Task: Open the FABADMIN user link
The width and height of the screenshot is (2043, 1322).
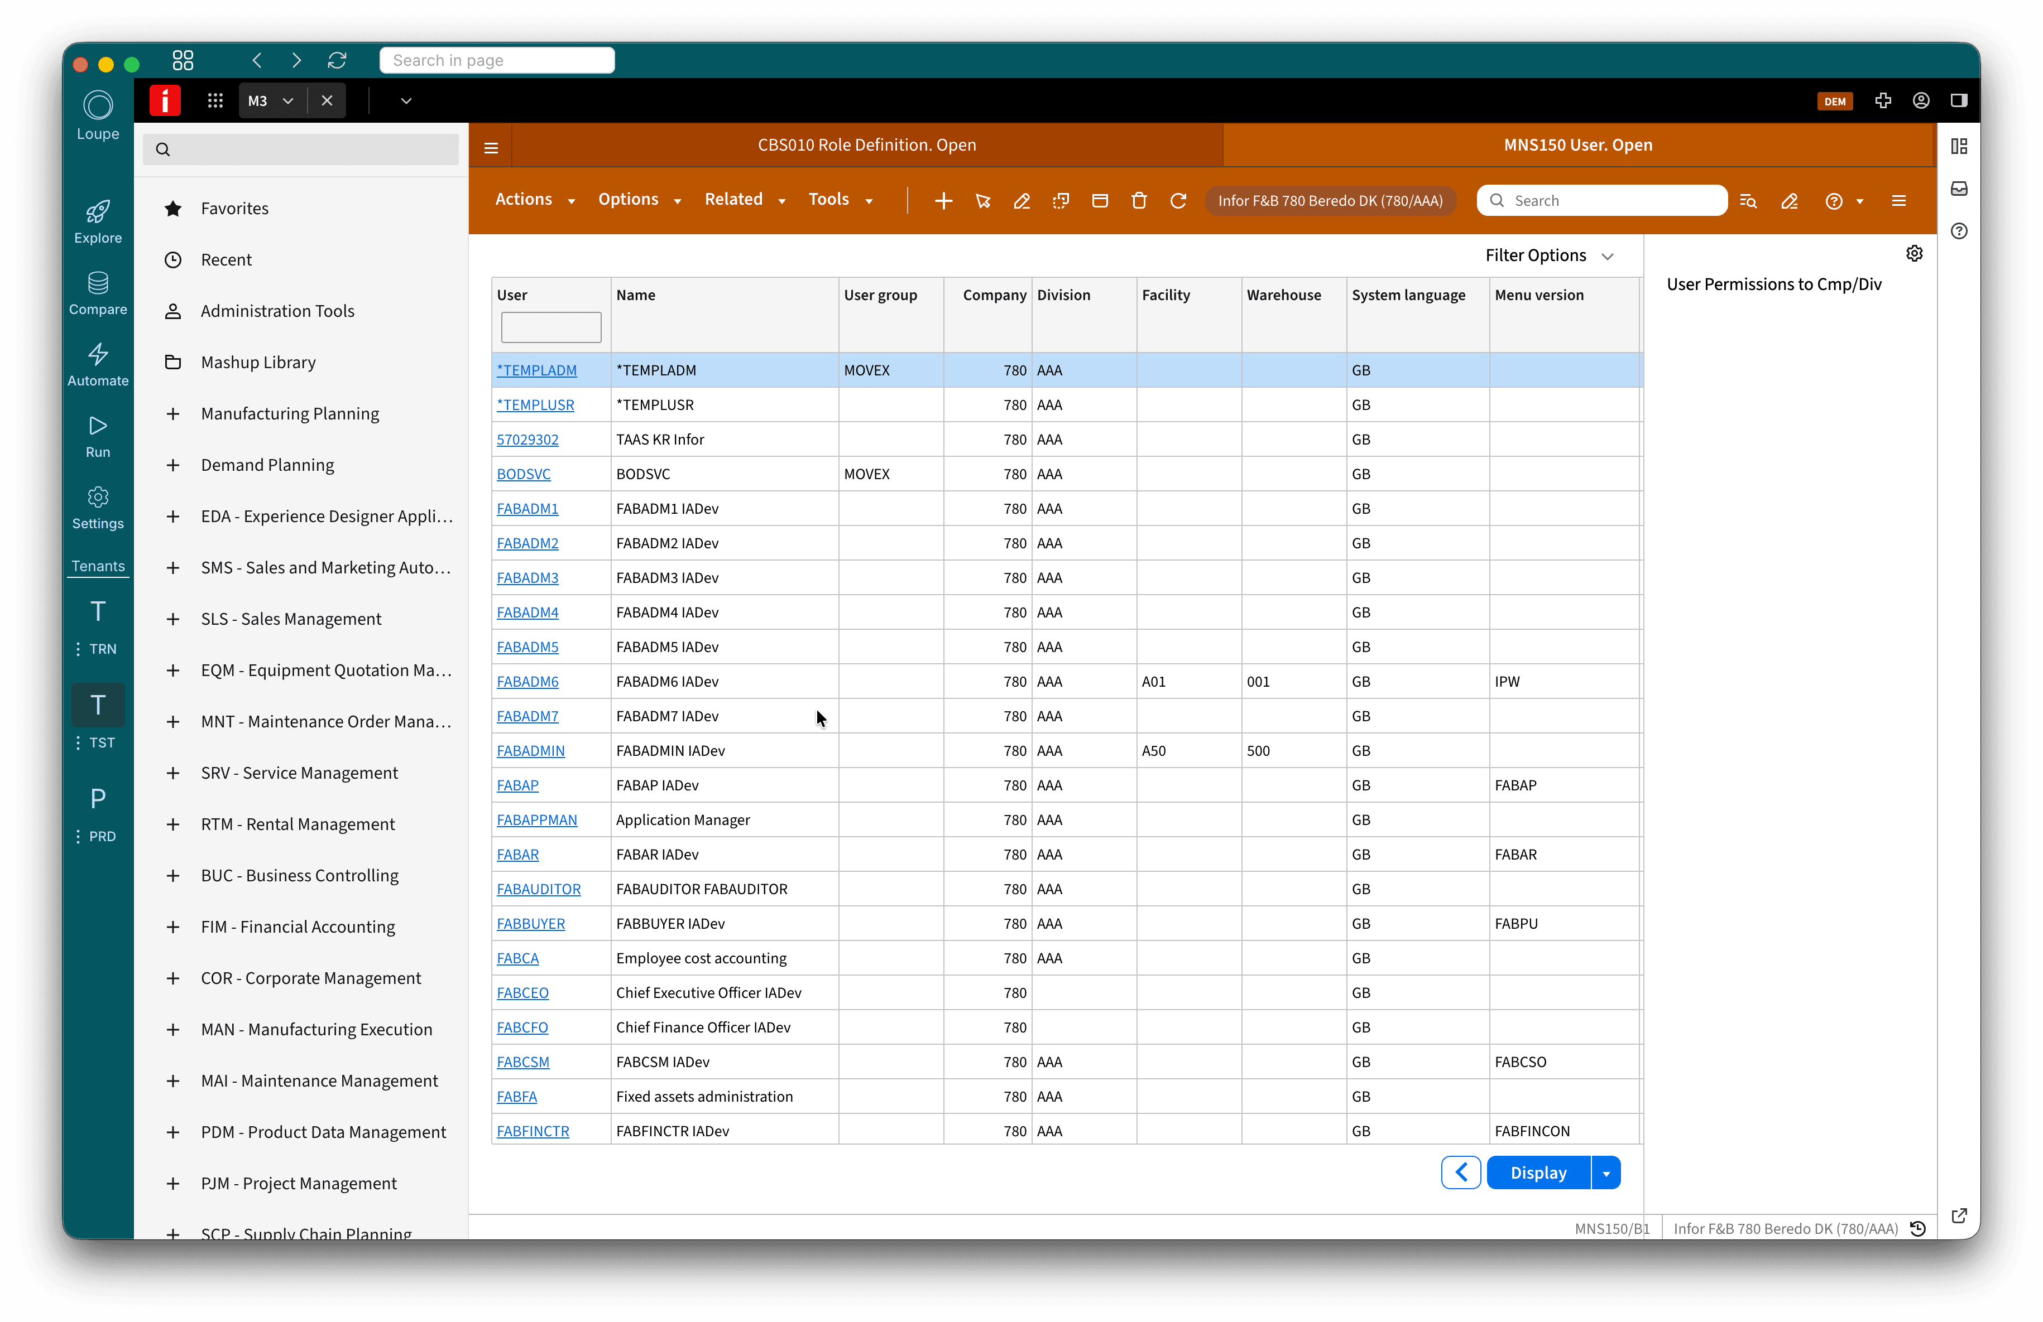Action: click(x=530, y=751)
